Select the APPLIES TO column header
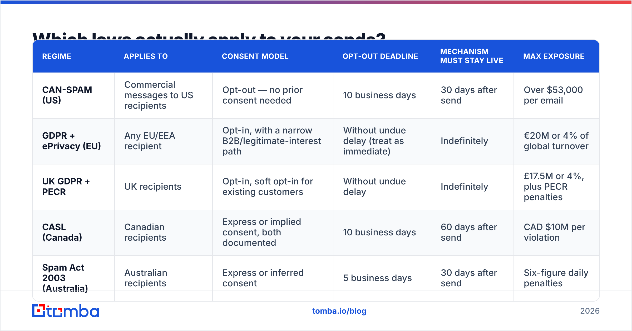This screenshot has height=331, width=632. coord(146,56)
